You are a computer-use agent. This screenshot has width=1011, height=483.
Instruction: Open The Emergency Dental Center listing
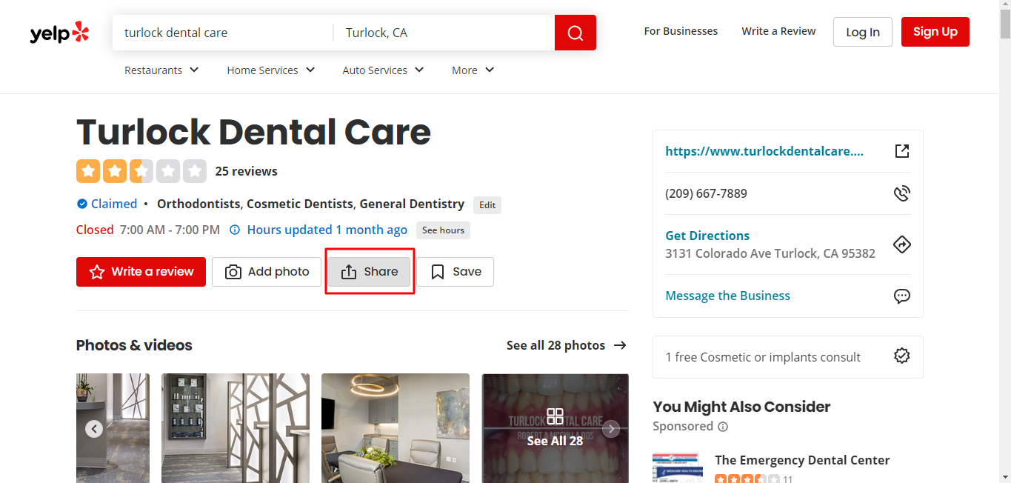(802, 460)
